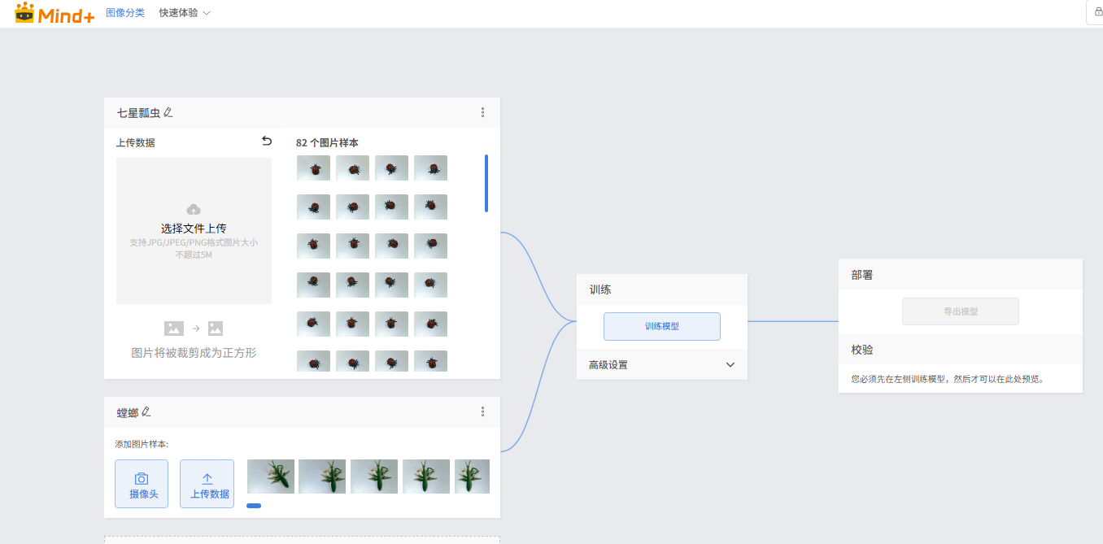The height and width of the screenshot is (544, 1103).
Task: Select the first ladybug sample thumbnail
Action: point(313,168)
